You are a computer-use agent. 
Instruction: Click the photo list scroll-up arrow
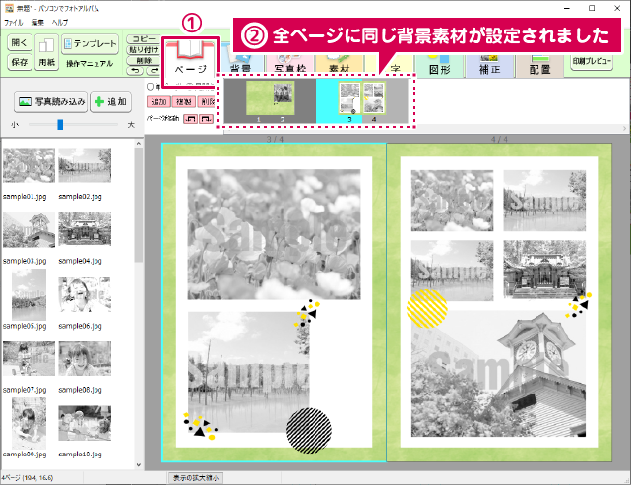click(x=139, y=144)
